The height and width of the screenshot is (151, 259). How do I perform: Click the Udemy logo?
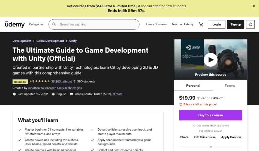point(15,24)
